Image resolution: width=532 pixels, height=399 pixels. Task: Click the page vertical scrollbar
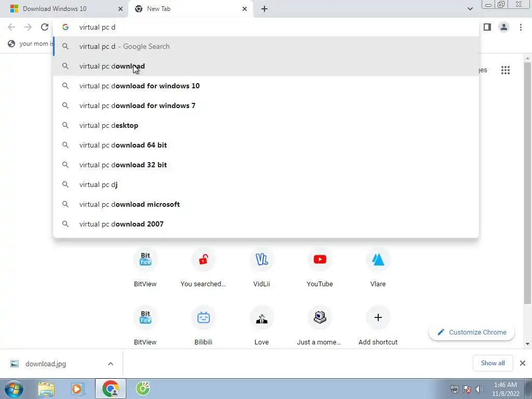coord(527,183)
